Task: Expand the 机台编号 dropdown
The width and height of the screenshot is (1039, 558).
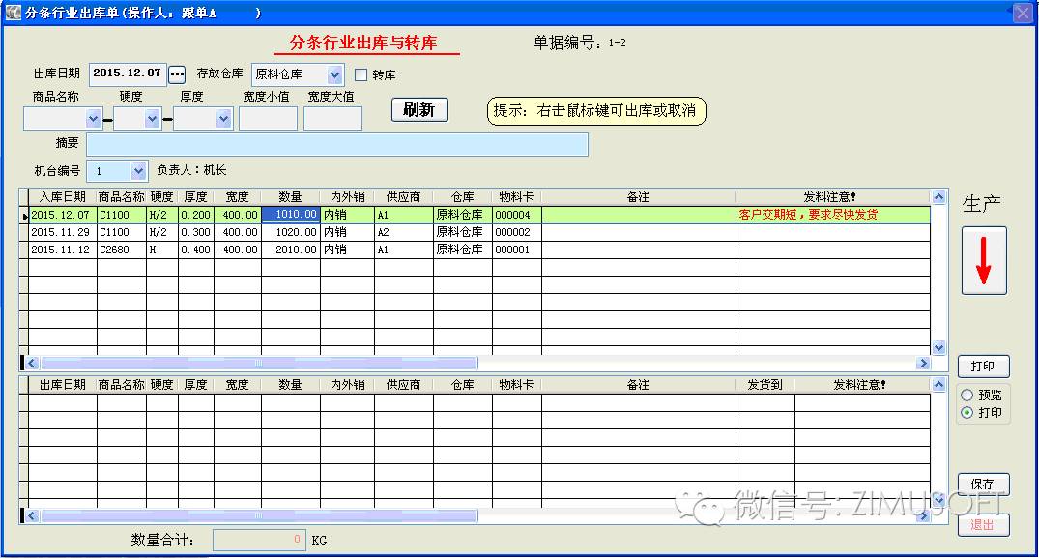Action: 137,171
